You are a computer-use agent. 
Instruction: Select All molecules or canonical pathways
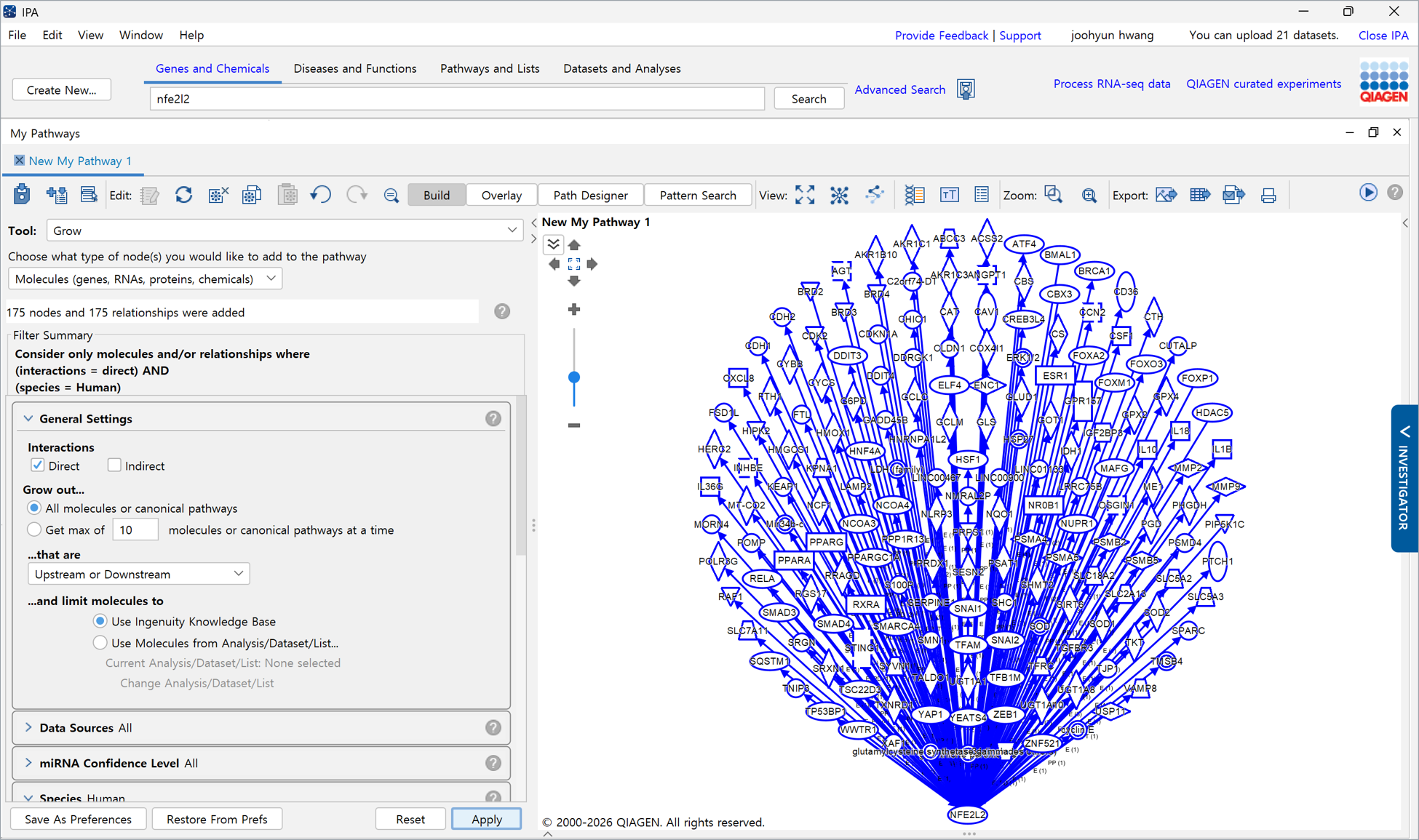[x=34, y=508]
